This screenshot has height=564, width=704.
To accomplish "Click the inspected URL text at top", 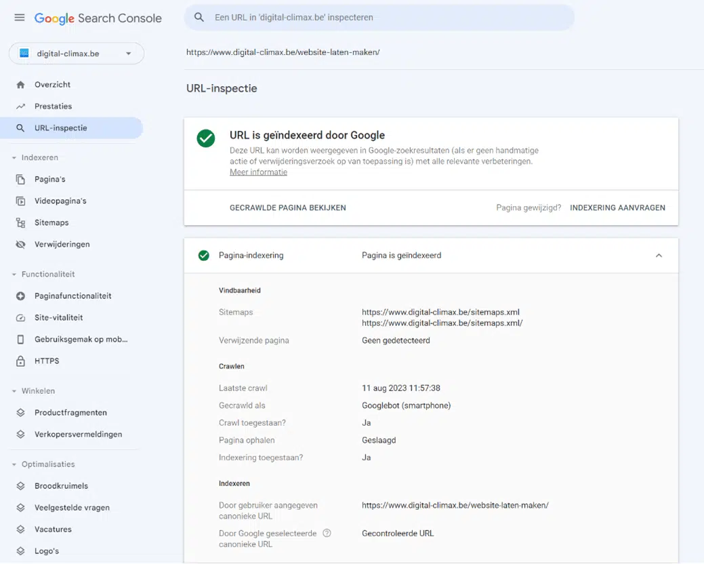I will (283, 53).
